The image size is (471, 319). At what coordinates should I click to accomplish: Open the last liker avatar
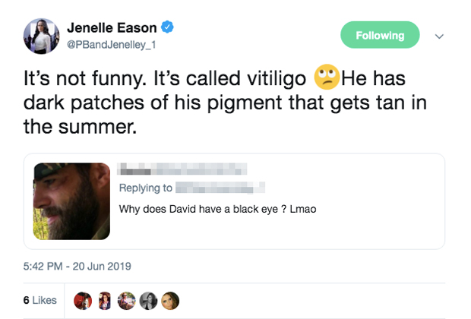170,300
